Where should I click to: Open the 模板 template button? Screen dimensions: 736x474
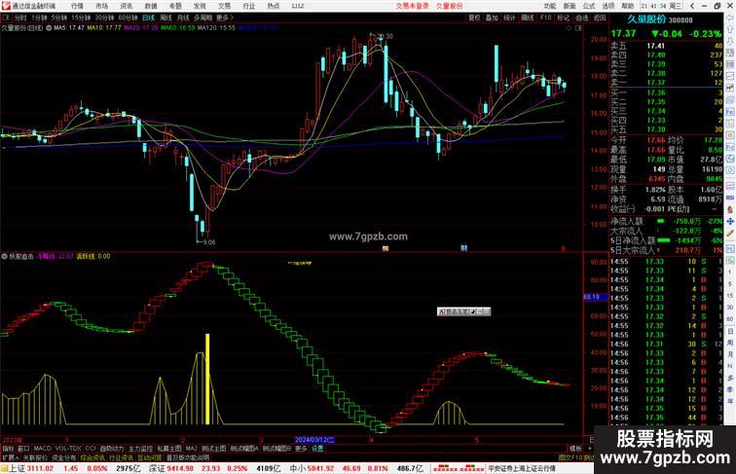(575, 449)
